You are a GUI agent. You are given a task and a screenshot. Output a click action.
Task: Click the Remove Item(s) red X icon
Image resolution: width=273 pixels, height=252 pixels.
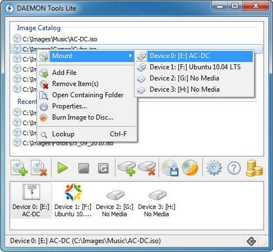pyautogui.click(x=44, y=84)
